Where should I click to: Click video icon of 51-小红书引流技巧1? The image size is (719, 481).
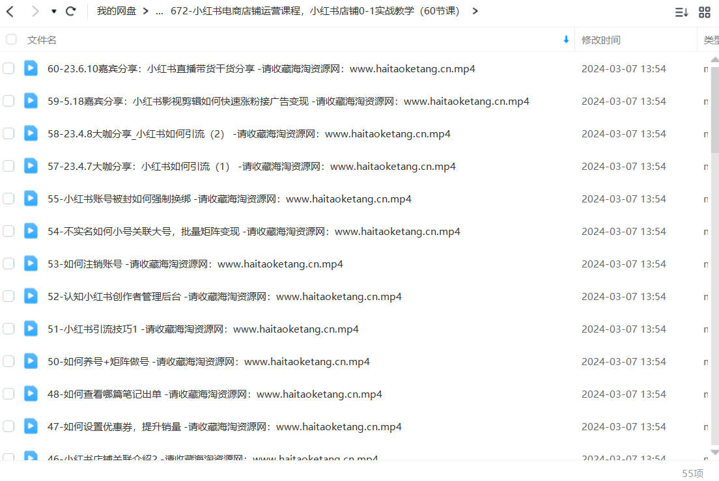tap(31, 329)
